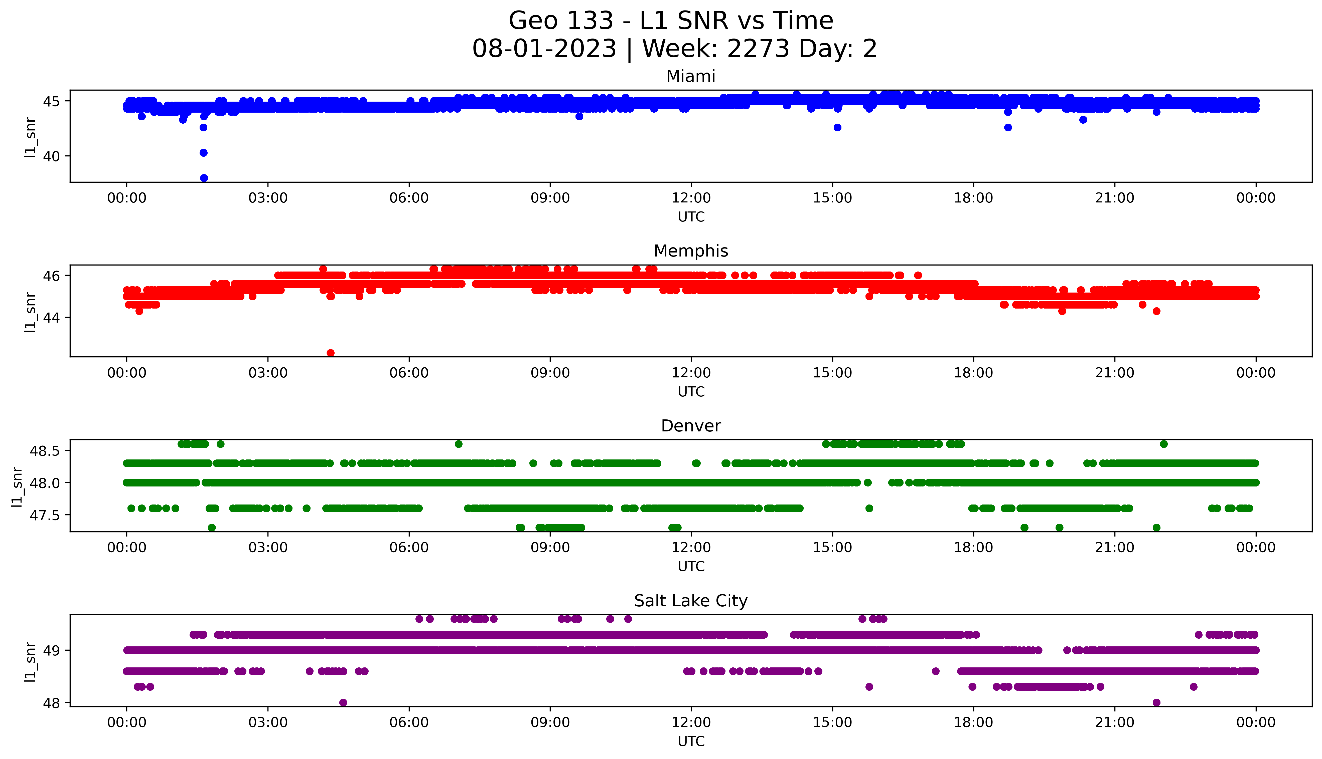
Task: Click the 21:00 tick label under Denver plot
Action: [1114, 548]
